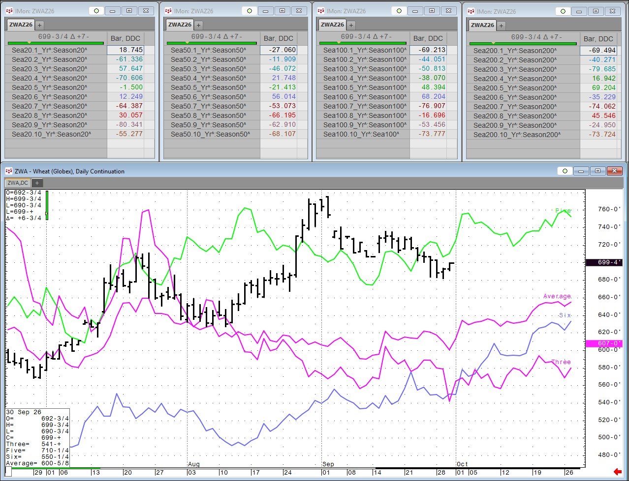629x481 pixels.
Task: Click the green range bar in Season20 IMon header
Action: (57, 43)
